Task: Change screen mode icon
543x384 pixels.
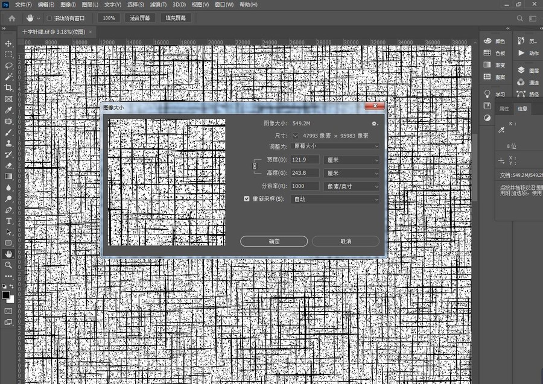Action: pos(8,322)
